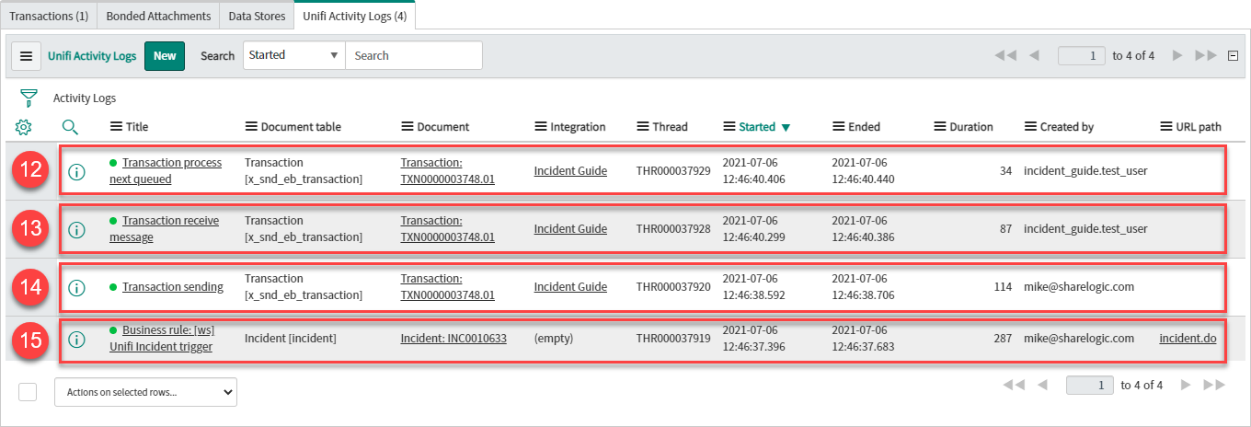Open the gear personalize list icon
This screenshot has width=1251, height=427.
[x=24, y=127]
